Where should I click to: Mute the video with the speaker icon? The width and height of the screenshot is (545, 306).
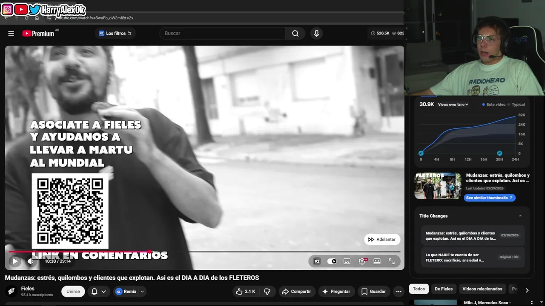30,261
